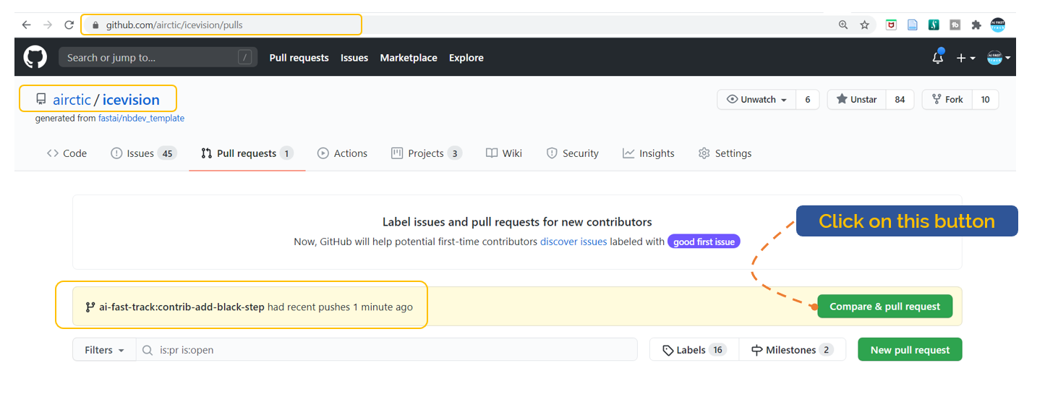Switch to the Issues tab
This screenshot has height=397, width=1045.
pos(143,153)
